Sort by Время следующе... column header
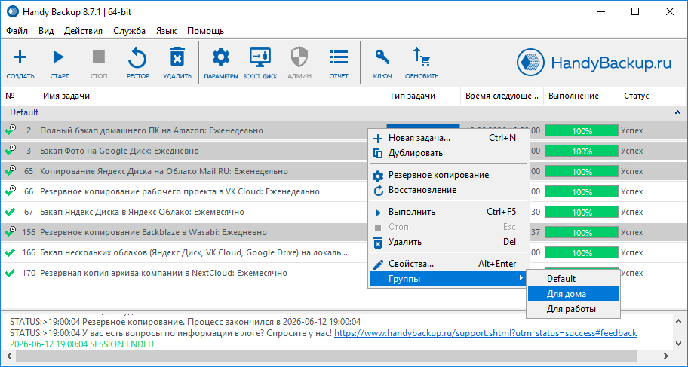This screenshot has width=688, height=367. click(x=502, y=96)
